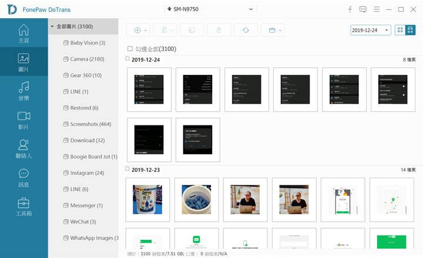This screenshot has height=258, width=423.
Task: Select the WeChat (3) album
Action: (79, 222)
